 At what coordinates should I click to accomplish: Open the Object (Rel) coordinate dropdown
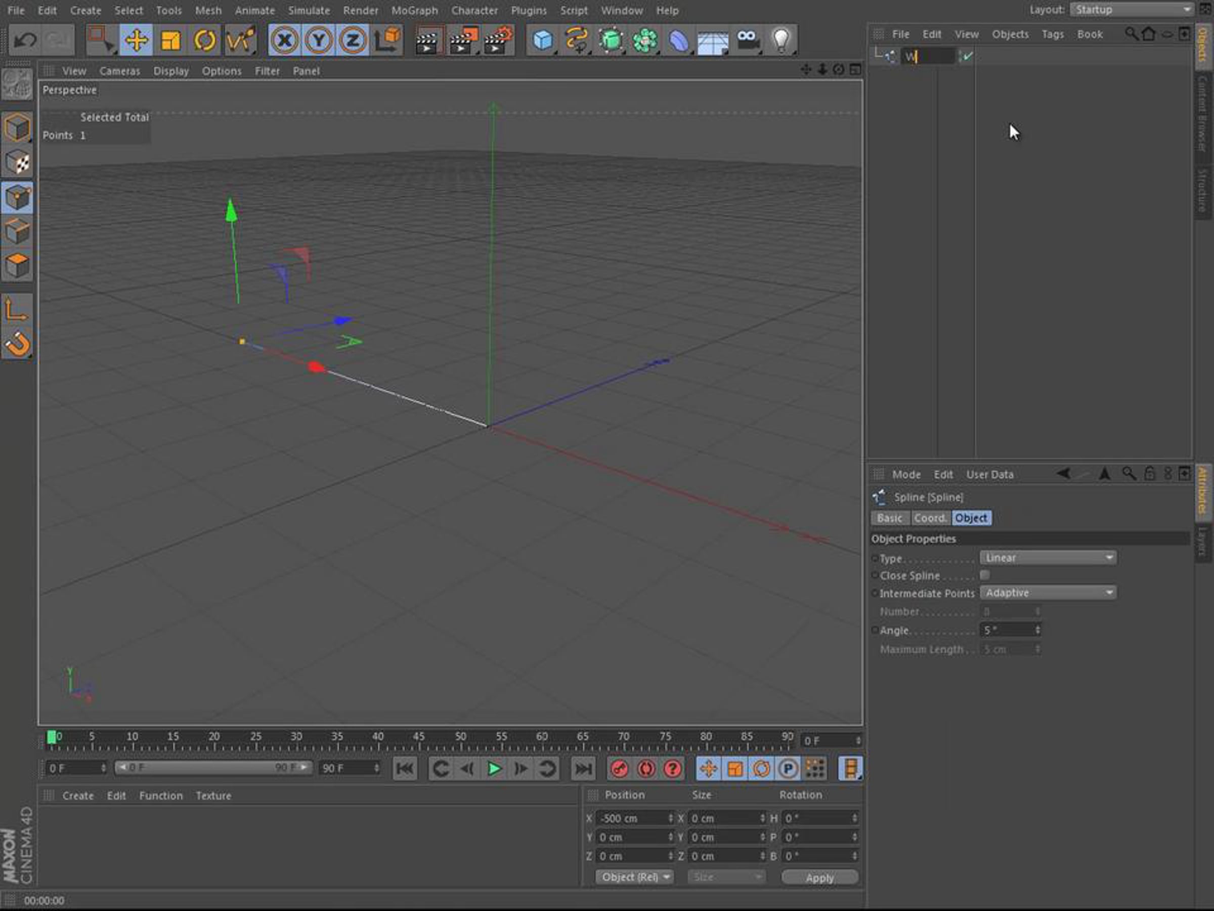click(634, 877)
